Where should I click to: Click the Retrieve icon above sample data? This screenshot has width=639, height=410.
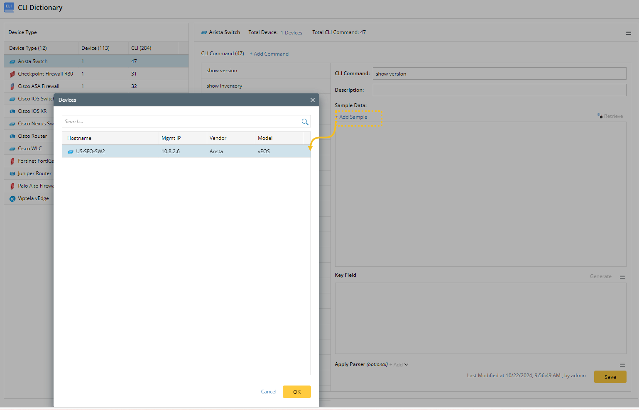pos(600,116)
